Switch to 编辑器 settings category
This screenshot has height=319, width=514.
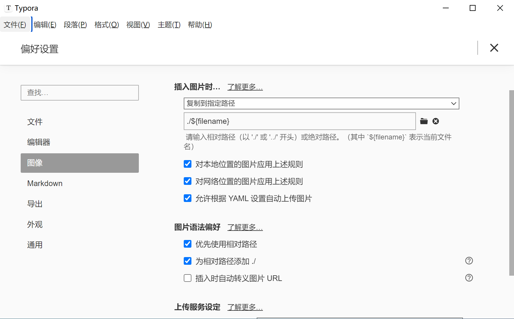[39, 142]
